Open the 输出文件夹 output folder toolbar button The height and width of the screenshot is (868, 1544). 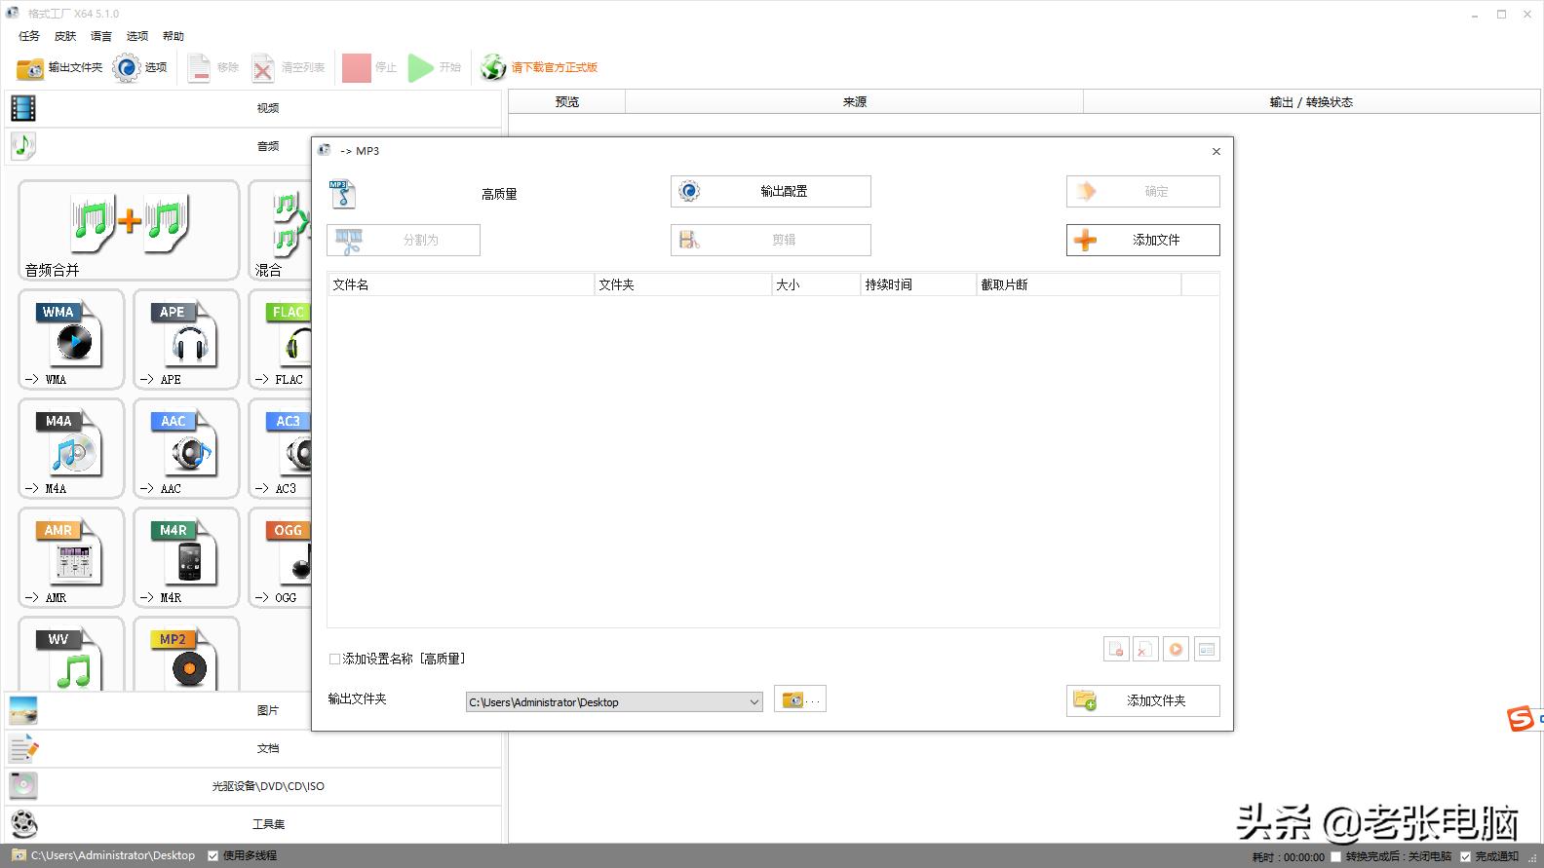point(59,67)
